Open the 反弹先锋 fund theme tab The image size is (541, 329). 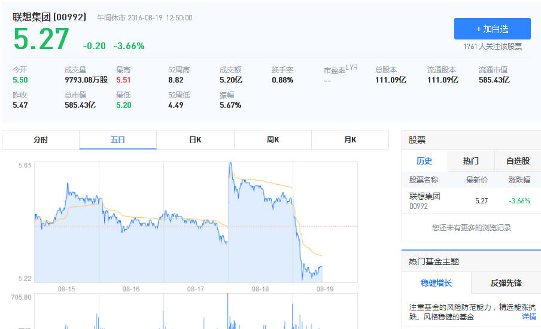[x=506, y=283]
